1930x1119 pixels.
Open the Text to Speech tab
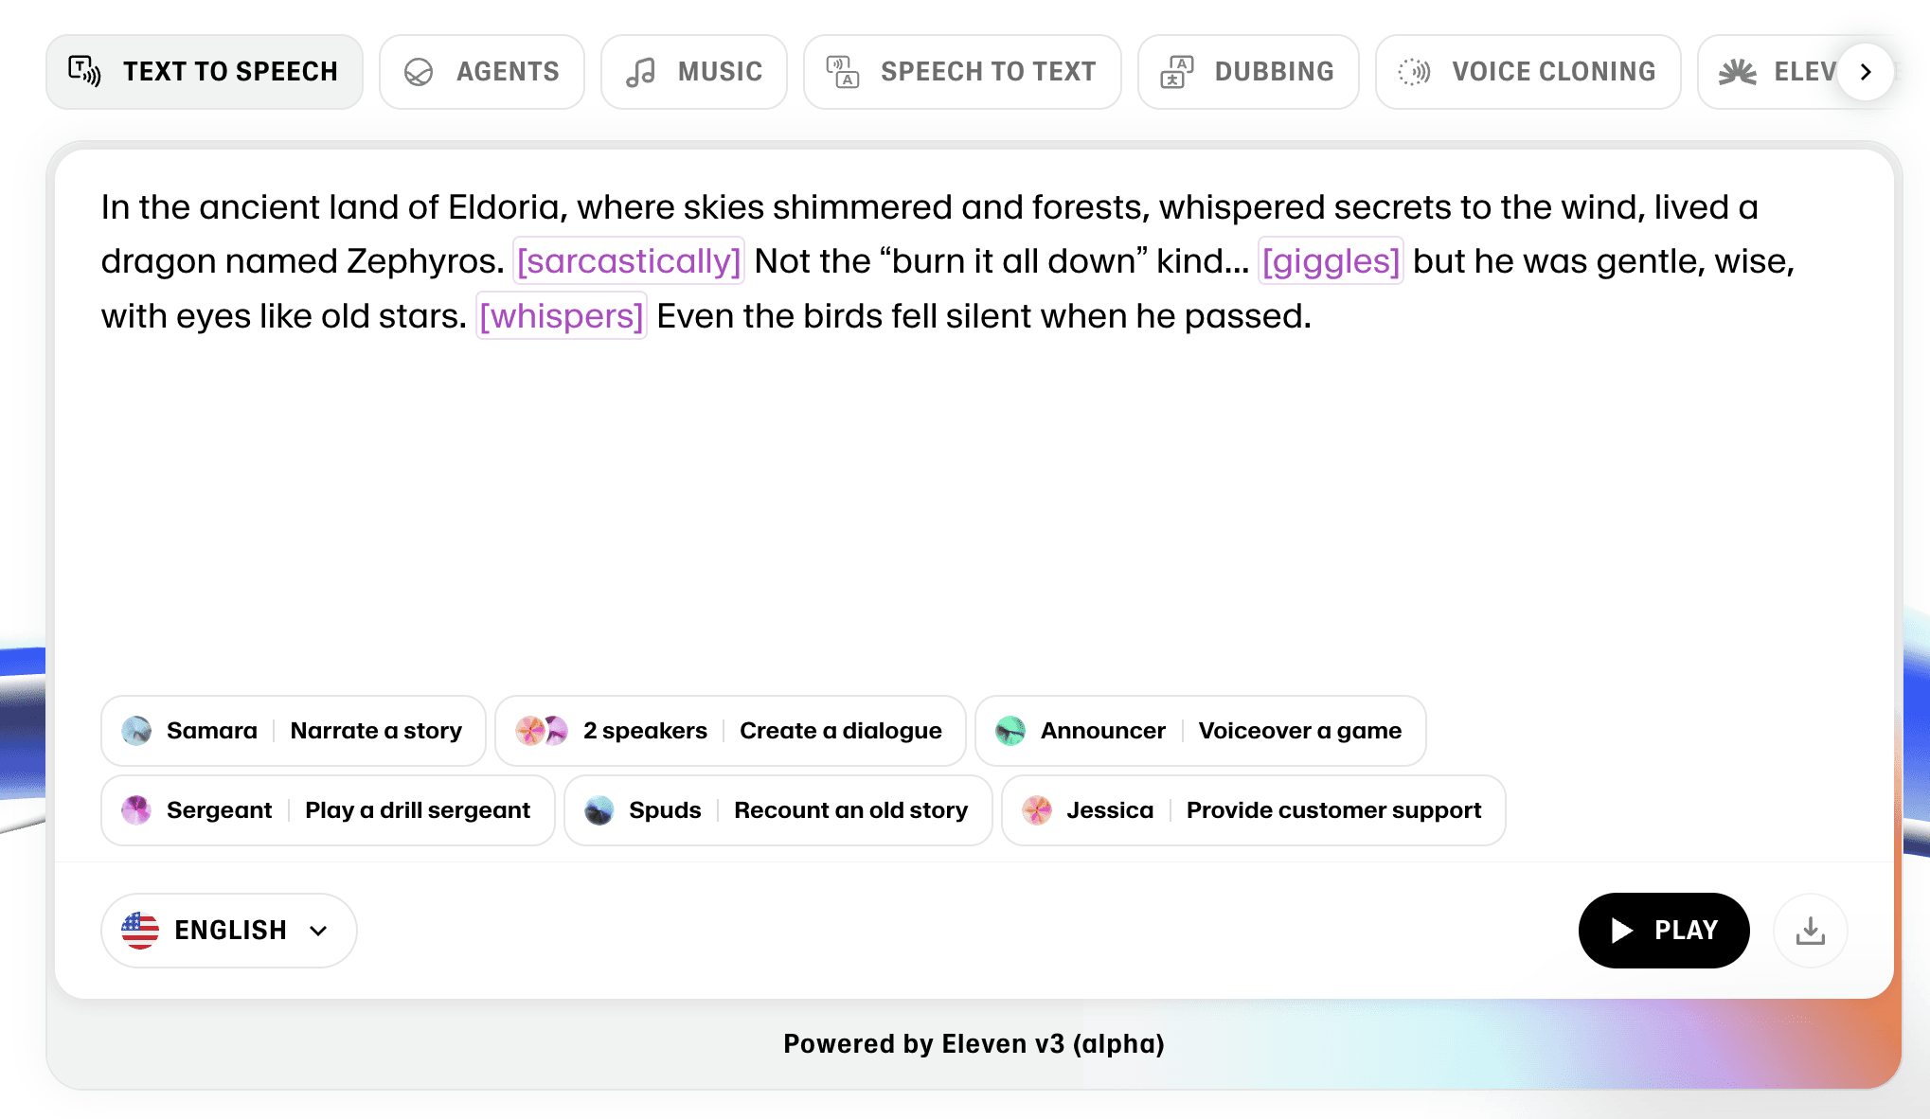(x=205, y=72)
